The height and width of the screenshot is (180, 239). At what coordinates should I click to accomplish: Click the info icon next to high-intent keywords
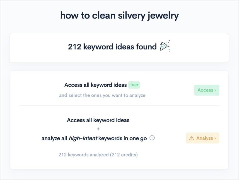pyautogui.click(x=152, y=138)
